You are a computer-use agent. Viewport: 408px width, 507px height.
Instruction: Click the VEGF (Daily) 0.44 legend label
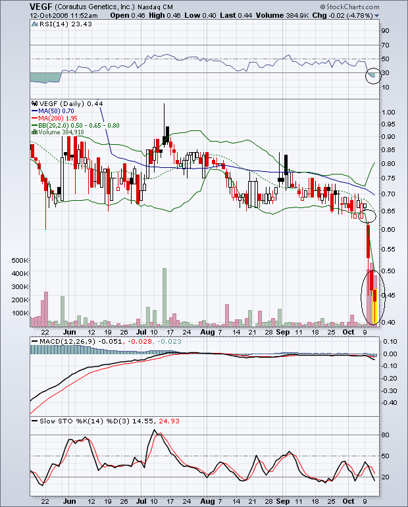71,104
